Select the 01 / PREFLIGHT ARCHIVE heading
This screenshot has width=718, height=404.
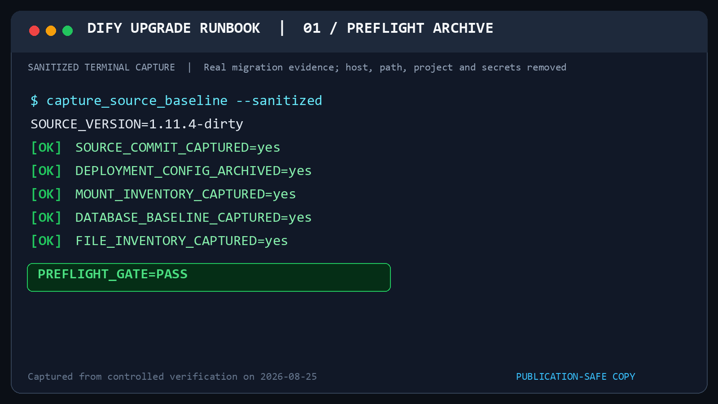[x=398, y=28]
